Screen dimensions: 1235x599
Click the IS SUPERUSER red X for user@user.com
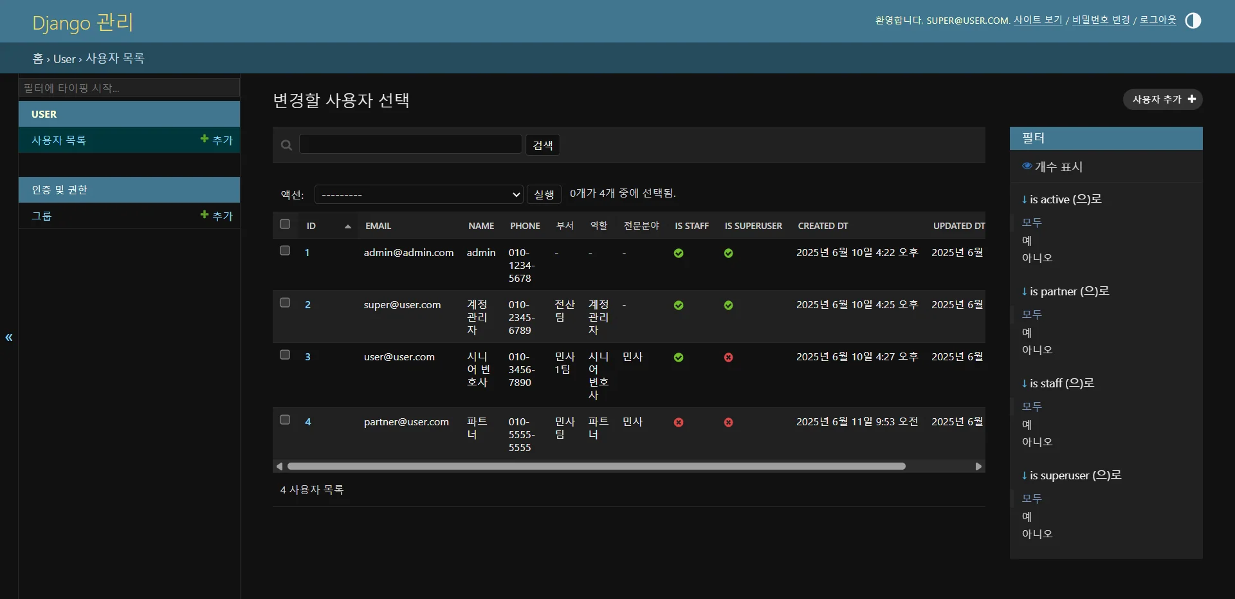point(728,358)
